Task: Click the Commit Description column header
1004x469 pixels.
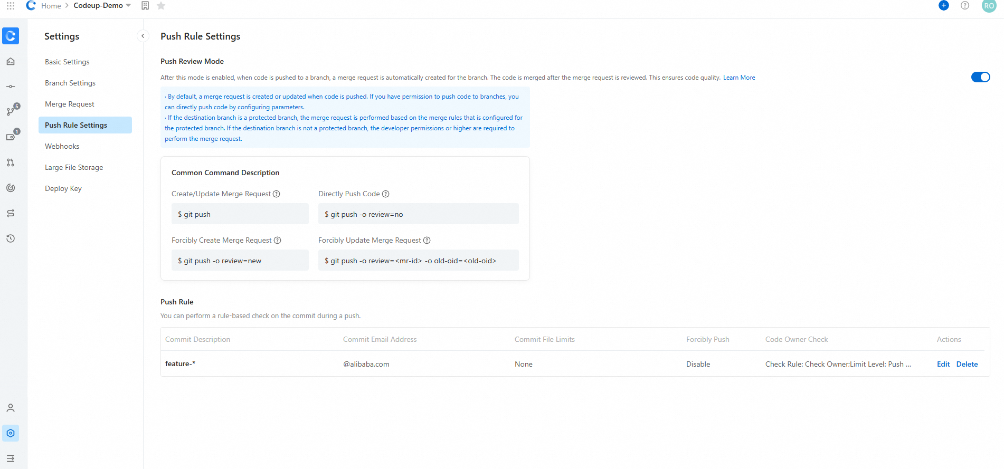Action: [197, 339]
